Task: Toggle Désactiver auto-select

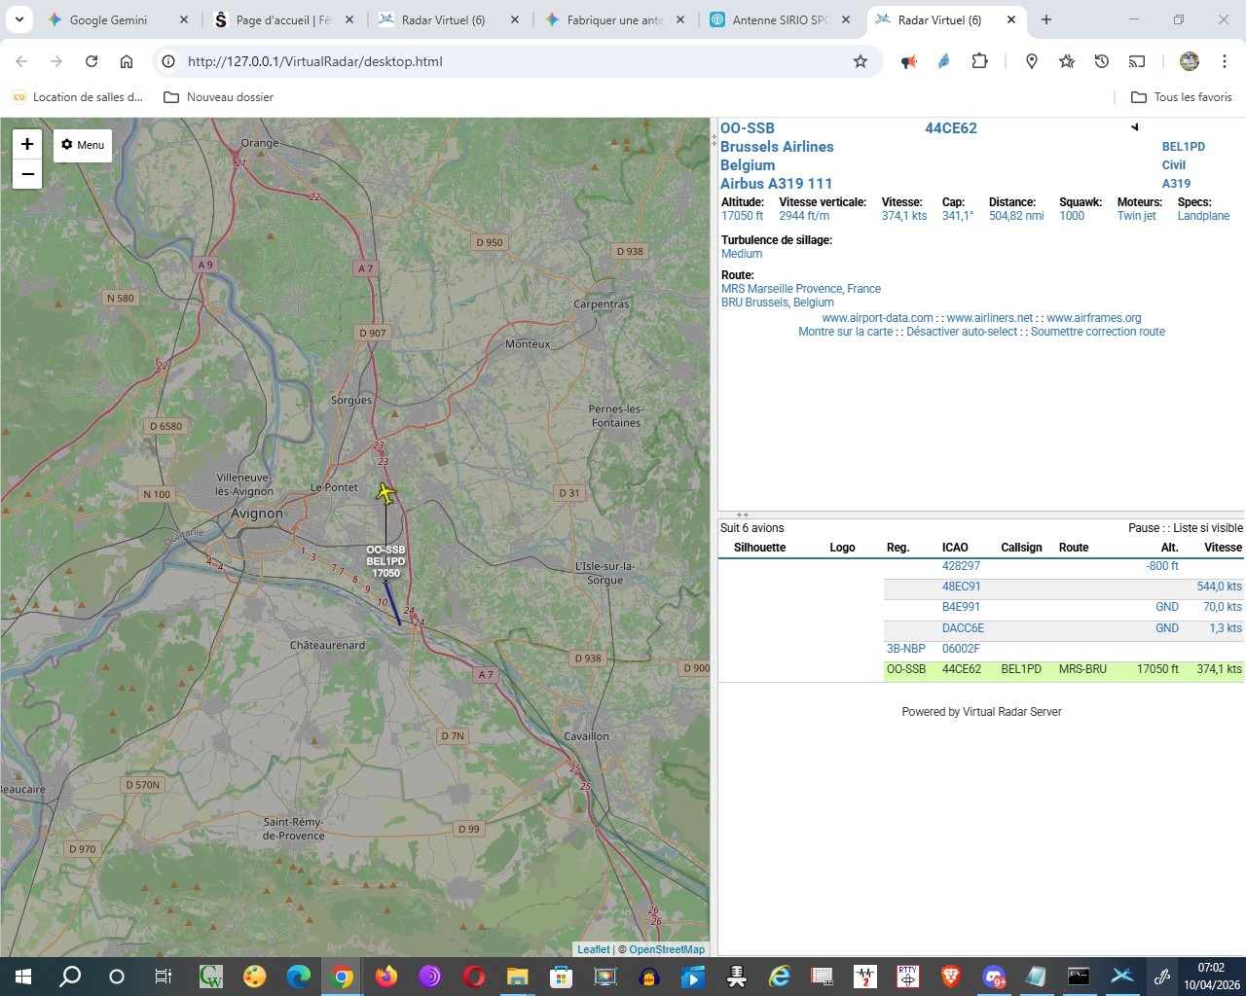Action: (961, 332)
